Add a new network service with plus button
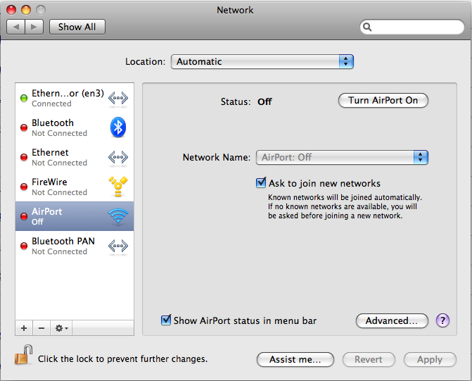Image resolution: width=472 pixels, height=381 pixels. pos(24,328)
